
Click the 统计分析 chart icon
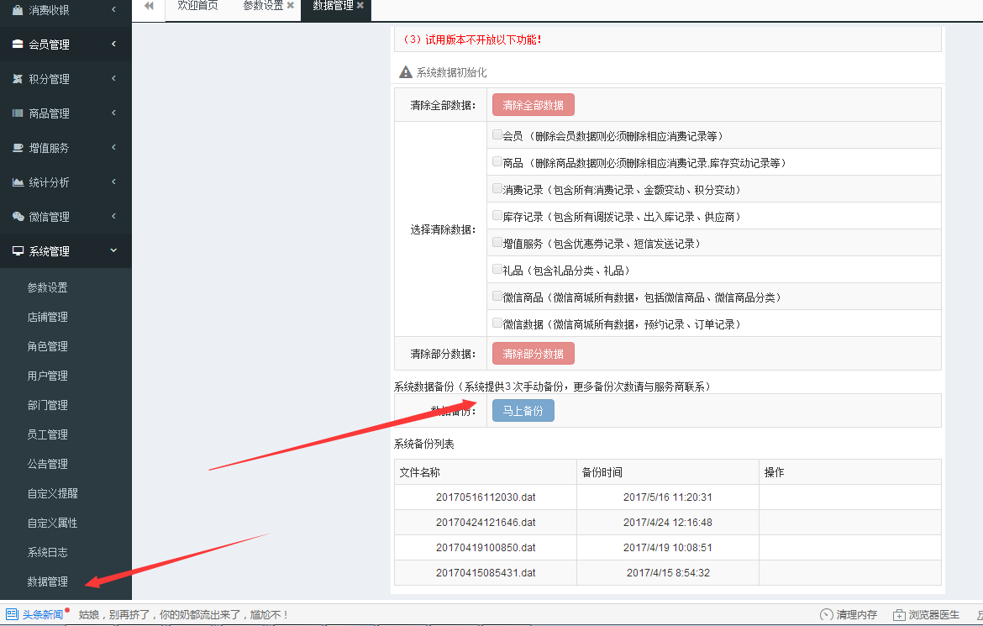[18, 182]
